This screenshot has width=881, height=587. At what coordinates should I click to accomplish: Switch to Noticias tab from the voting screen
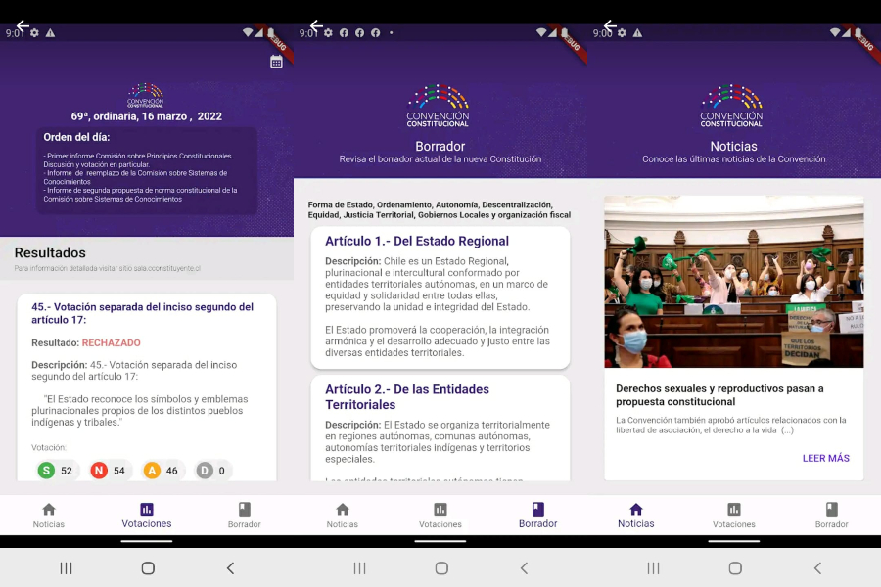point(49,516)
